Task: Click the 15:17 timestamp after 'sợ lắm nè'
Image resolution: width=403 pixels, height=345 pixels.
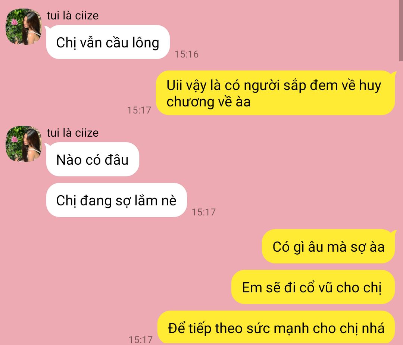Action: (x=204, y=212)
